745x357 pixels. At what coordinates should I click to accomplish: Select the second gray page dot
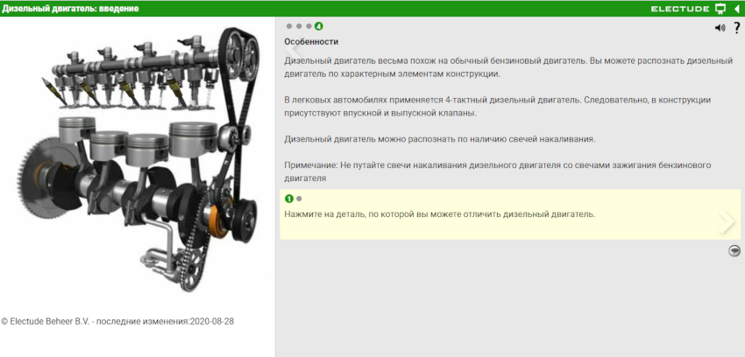click(299, 26)
